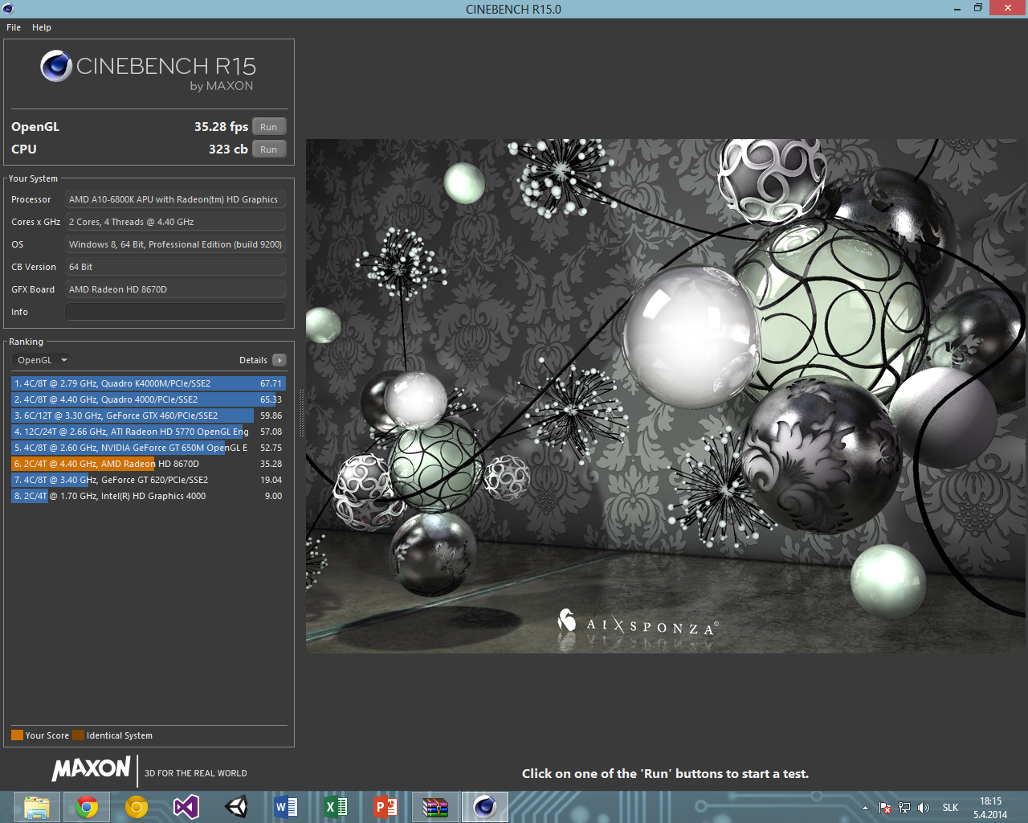Open the OpenGL ranking type dropdown
The width and height of the screenshot is (1028, 823).
42,360
